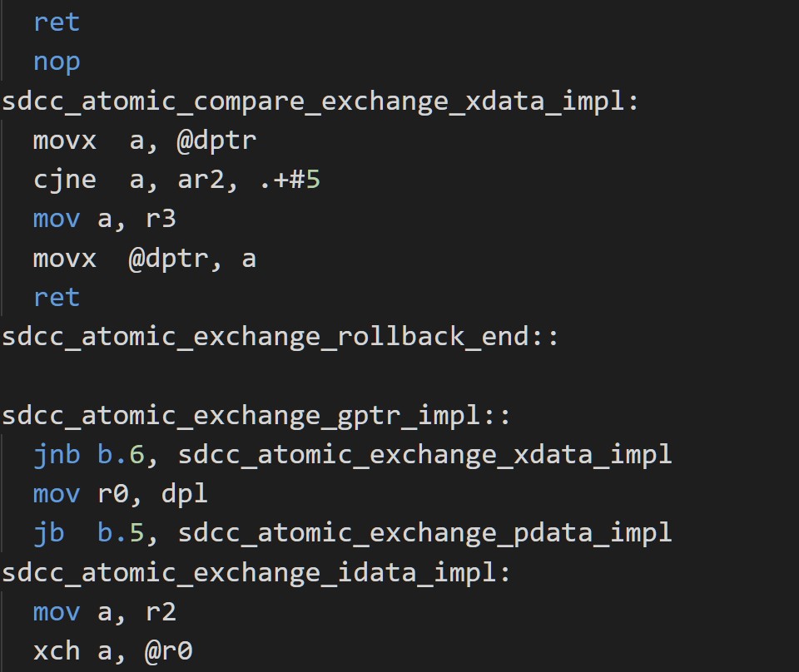Click the sdcc_atomic_exchange_pdata_impl jump target
Screen dimensions: 799x672
(425, 533)
